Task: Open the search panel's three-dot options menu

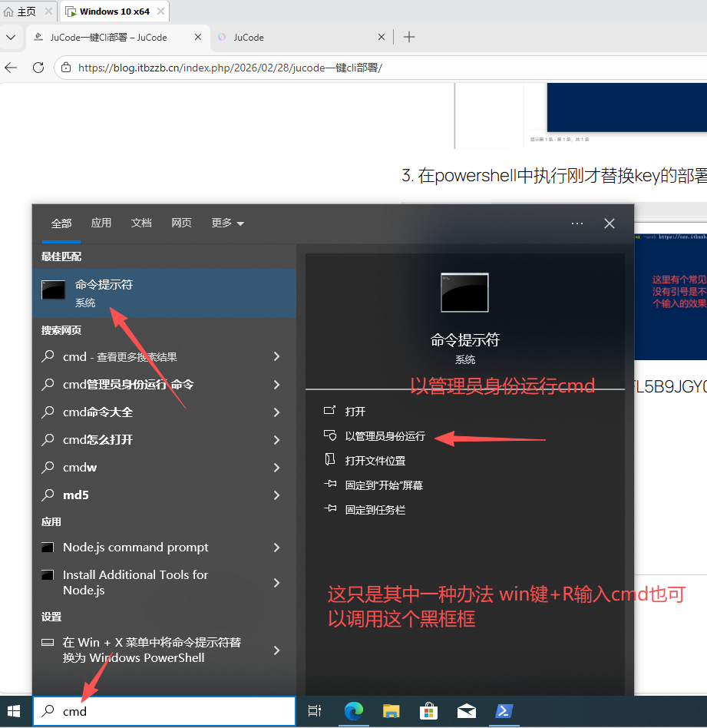Action: point(577,223)
